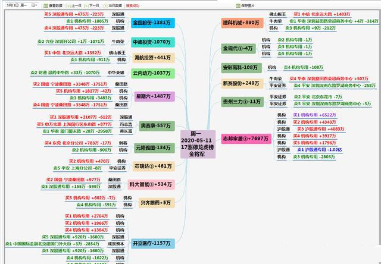The image size is (381, 264).
Task: Click the text 卖1 机构专用 -1885万
Action: coord(88,21)
